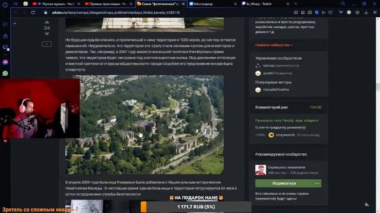
Task: Open the easy setup menu icon at the toolbar end
Action: (375, 12)
